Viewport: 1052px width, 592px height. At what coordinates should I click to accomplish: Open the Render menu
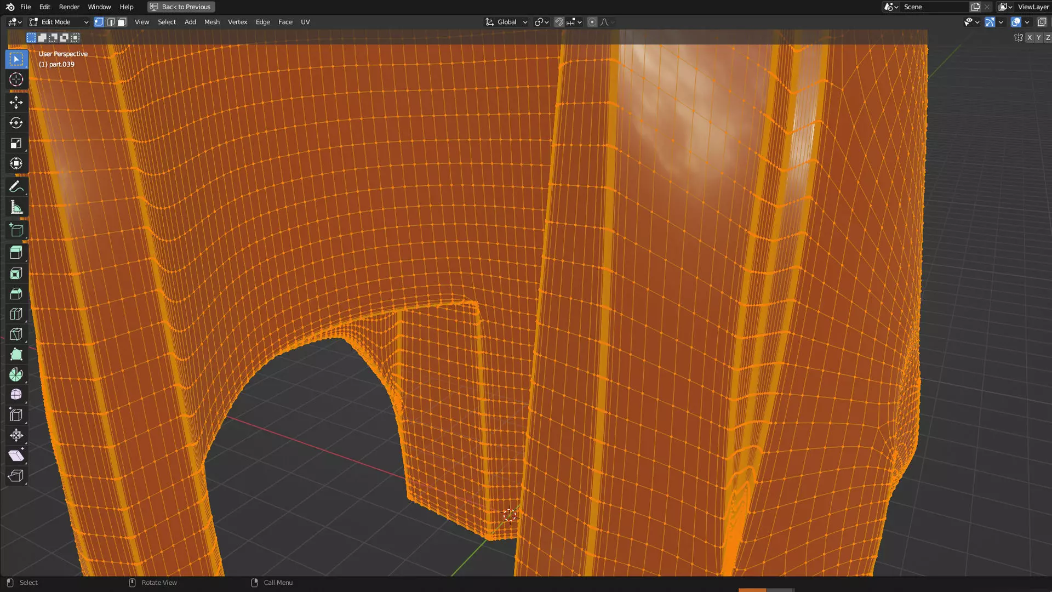[69, 7]
